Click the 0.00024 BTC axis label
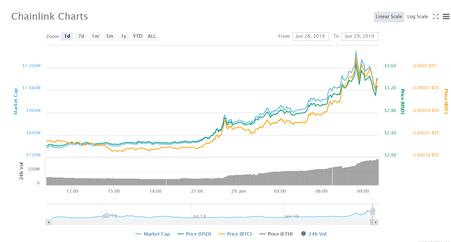This screenshot has height=242, width=451. point(426,110)
